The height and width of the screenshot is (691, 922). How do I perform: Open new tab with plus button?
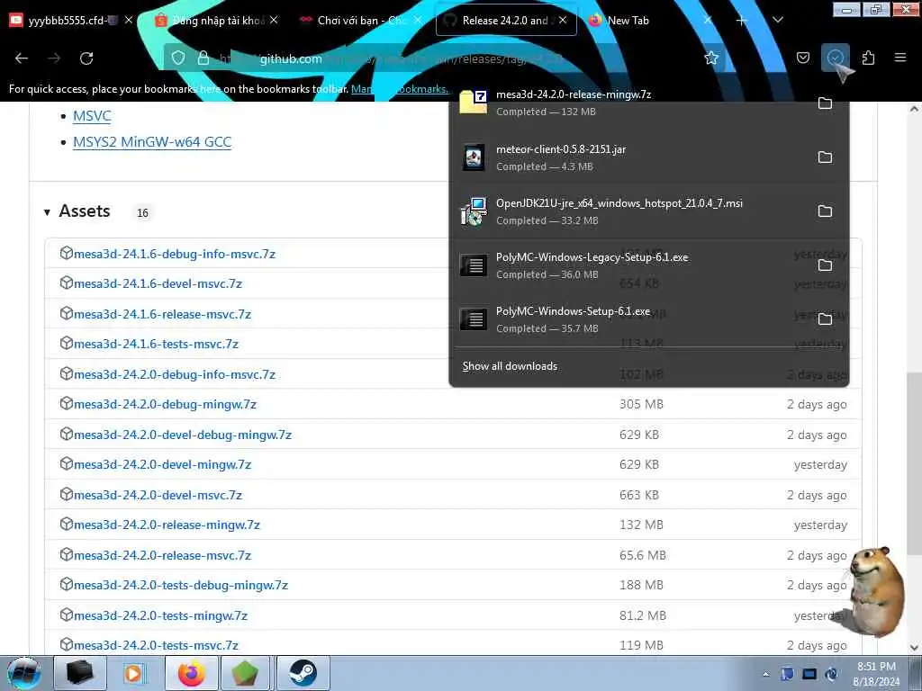[742, 21]
